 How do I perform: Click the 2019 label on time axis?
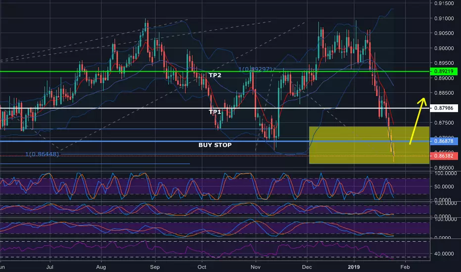pyautogui.click(x=354, y=267)
